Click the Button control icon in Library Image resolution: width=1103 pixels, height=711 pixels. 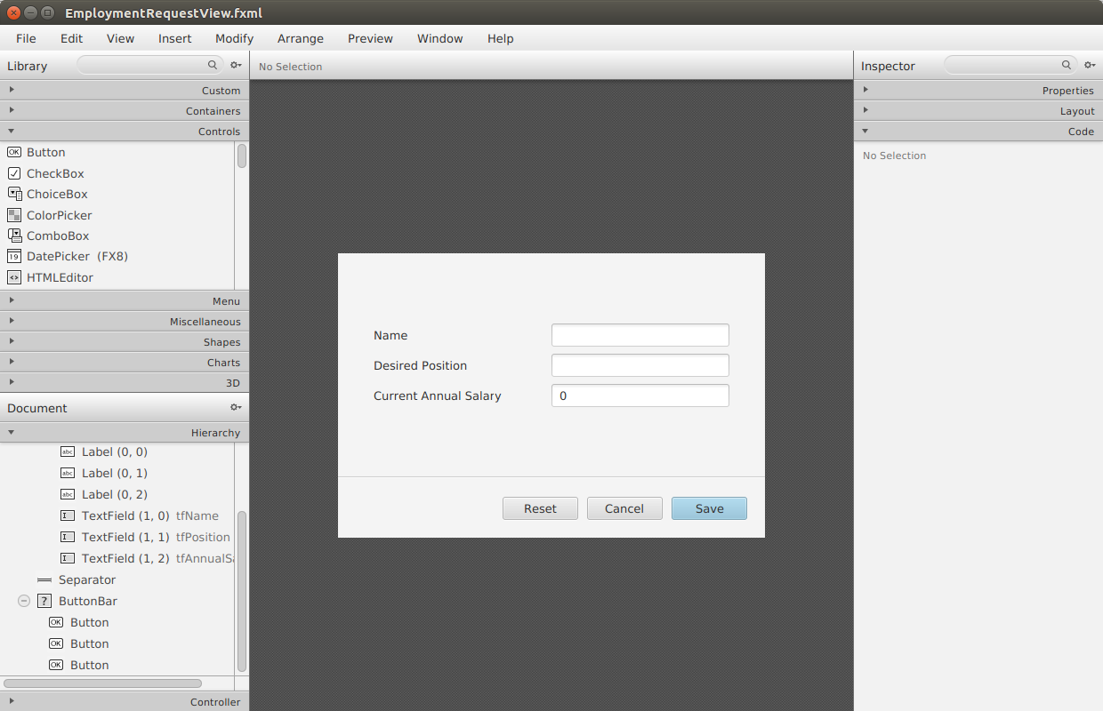click(x=13, y=153)
